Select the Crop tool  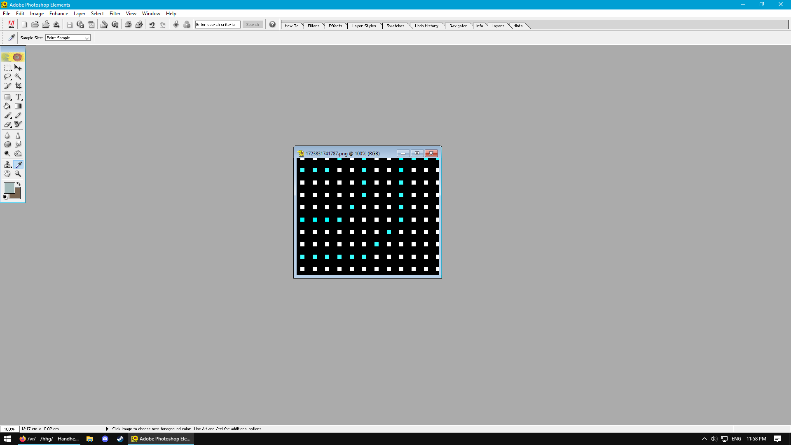(x=18, y=86)
